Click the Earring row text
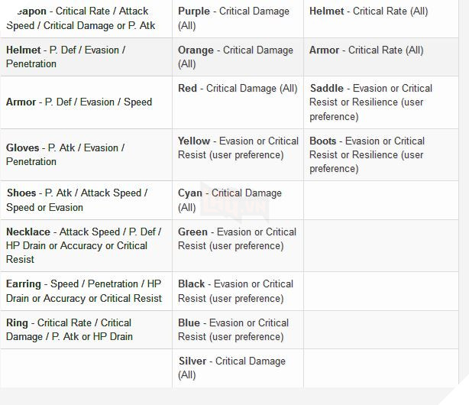 pos(84,291)
